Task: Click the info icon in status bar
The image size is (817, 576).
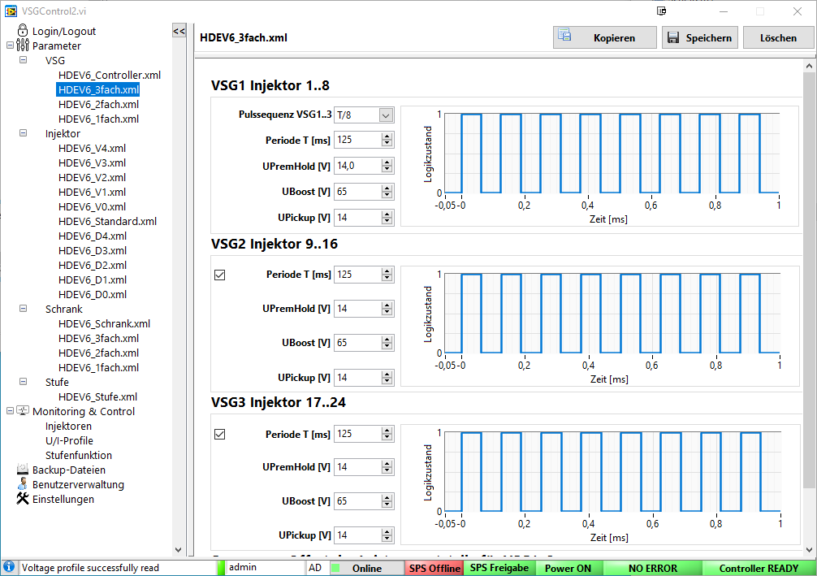Action: point(9,567)
